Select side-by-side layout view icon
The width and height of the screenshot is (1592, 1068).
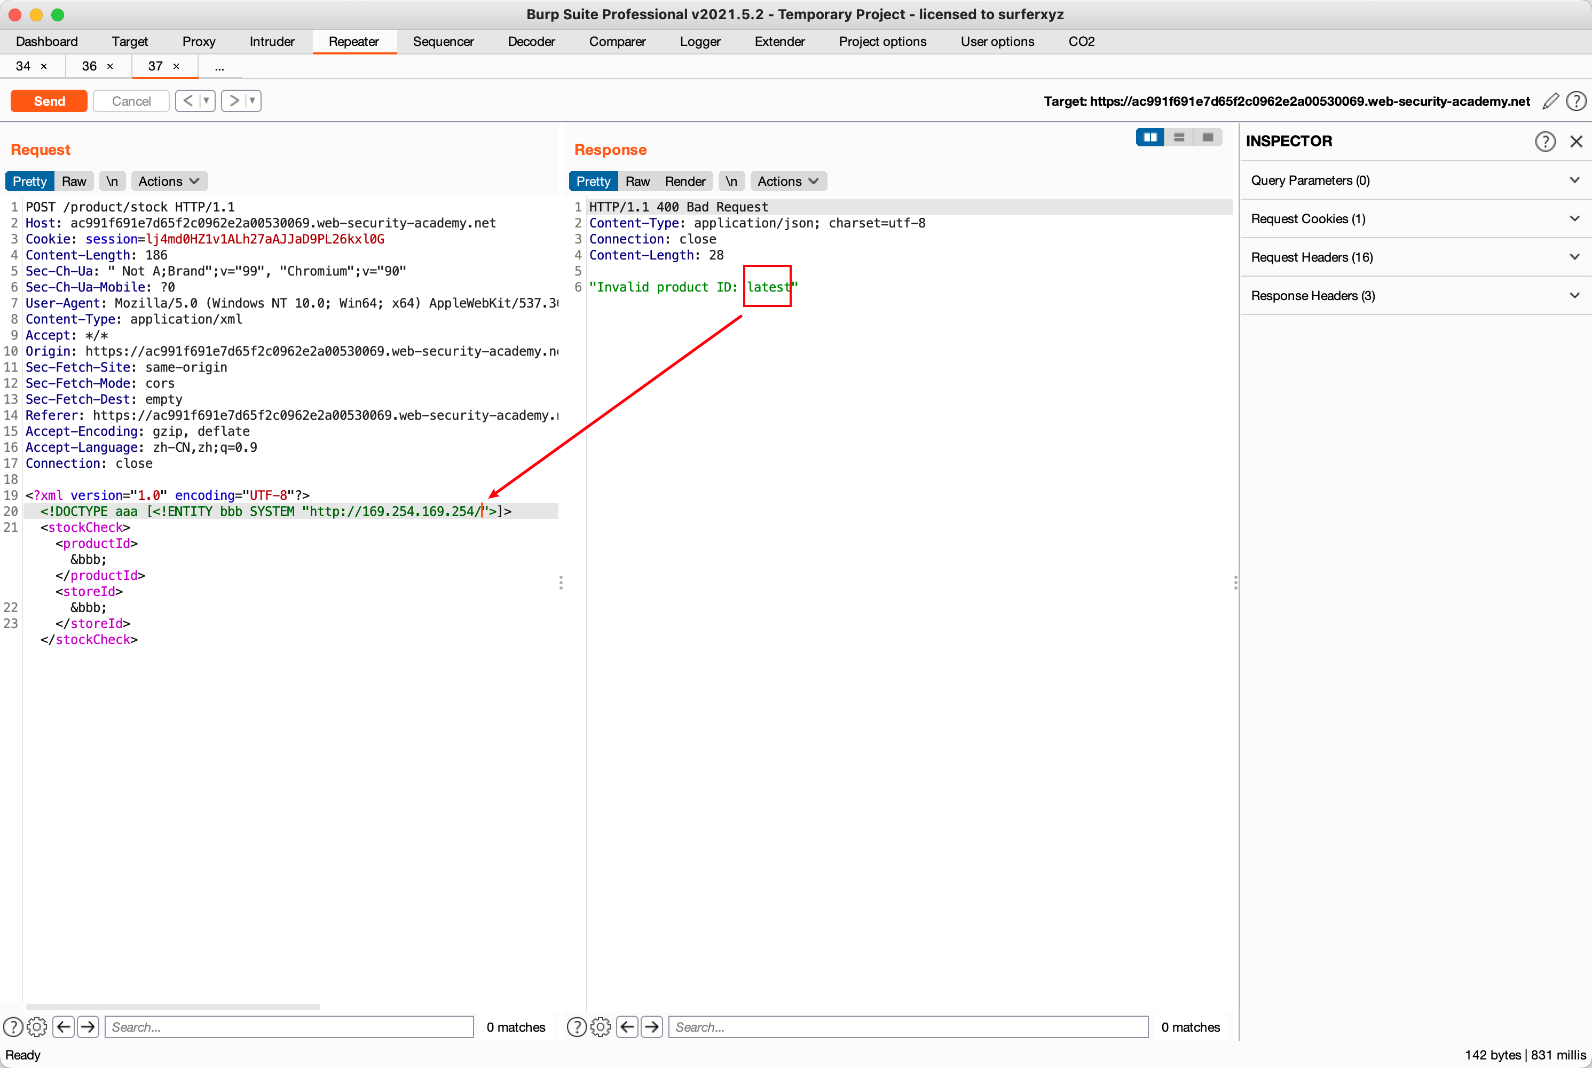[1150, 138]
